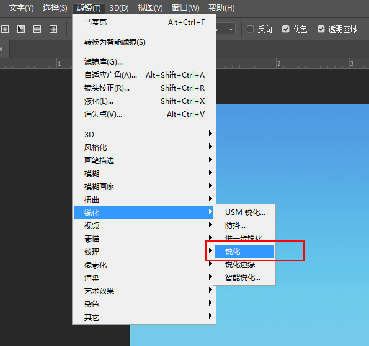369x346 pixels.
Task: Choose 自适应广角(A)... filter
Action: tap(144, 75)
